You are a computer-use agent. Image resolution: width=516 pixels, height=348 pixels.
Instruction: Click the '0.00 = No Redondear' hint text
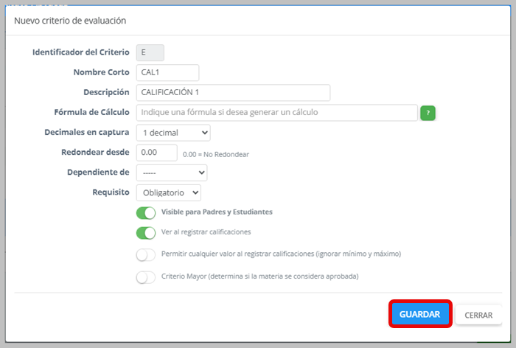coord(216,154)
